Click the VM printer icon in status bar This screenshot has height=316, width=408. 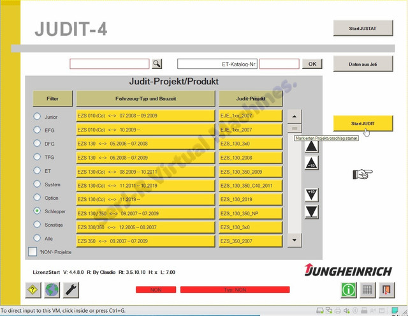pyautogui.click(x=338, y=310)
